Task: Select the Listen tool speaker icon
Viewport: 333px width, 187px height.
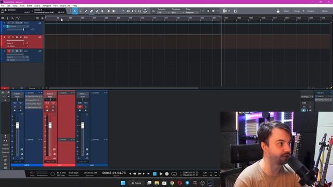Action: click(114, 11)
